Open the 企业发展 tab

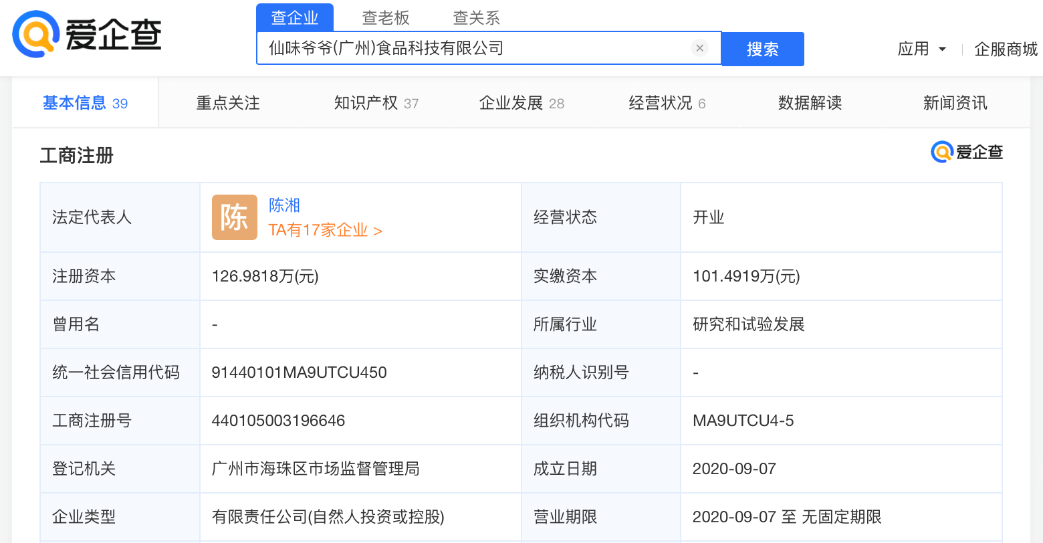point(521,103)
